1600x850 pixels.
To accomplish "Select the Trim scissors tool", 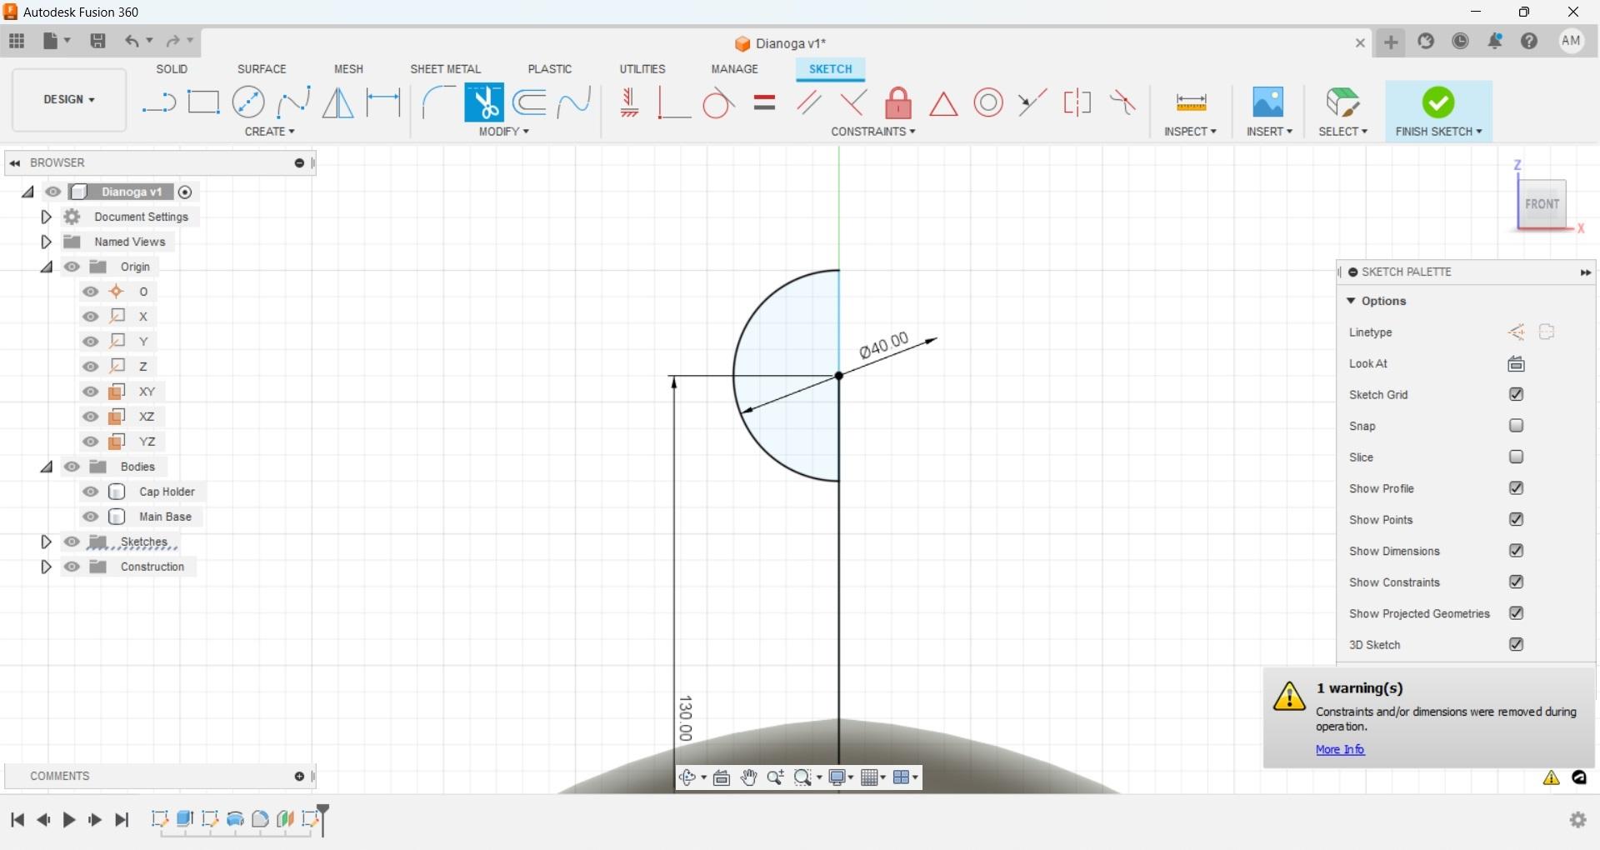I will click(484, 102).
